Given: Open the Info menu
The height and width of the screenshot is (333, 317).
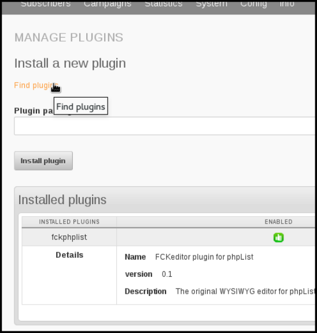Looking at the screenshot, I should click(x=287, y=4).
